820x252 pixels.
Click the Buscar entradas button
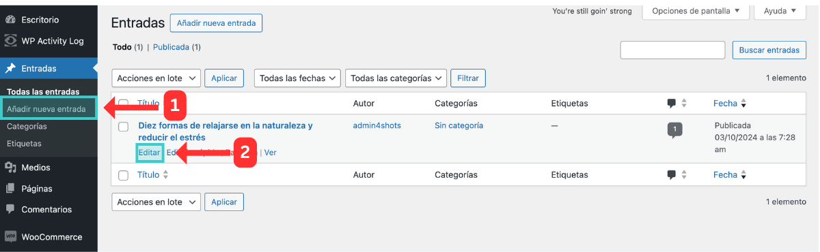[769, 50]
